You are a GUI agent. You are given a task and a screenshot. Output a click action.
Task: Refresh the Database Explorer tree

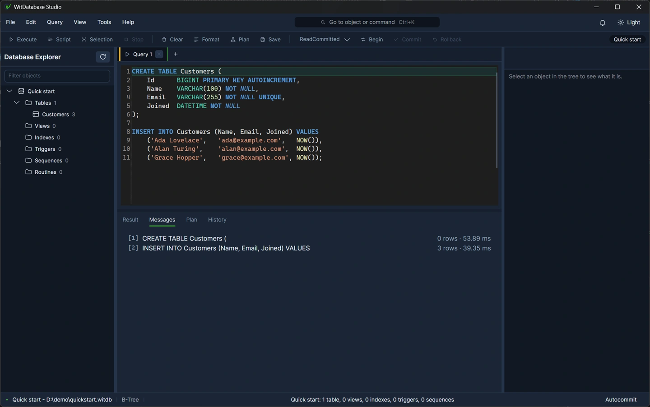(x=103, y=57)
